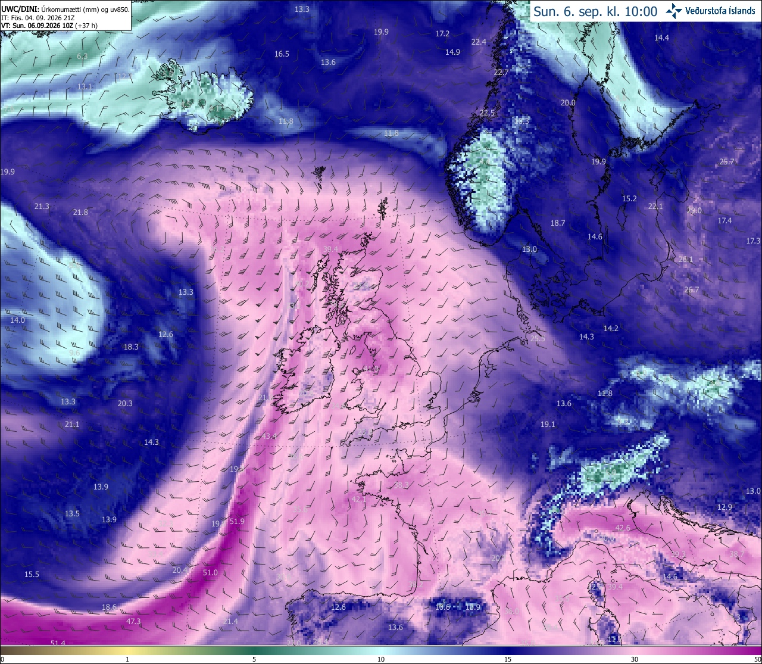
Task: Click the 5 tick on the color scale
Action: (254, 659)
